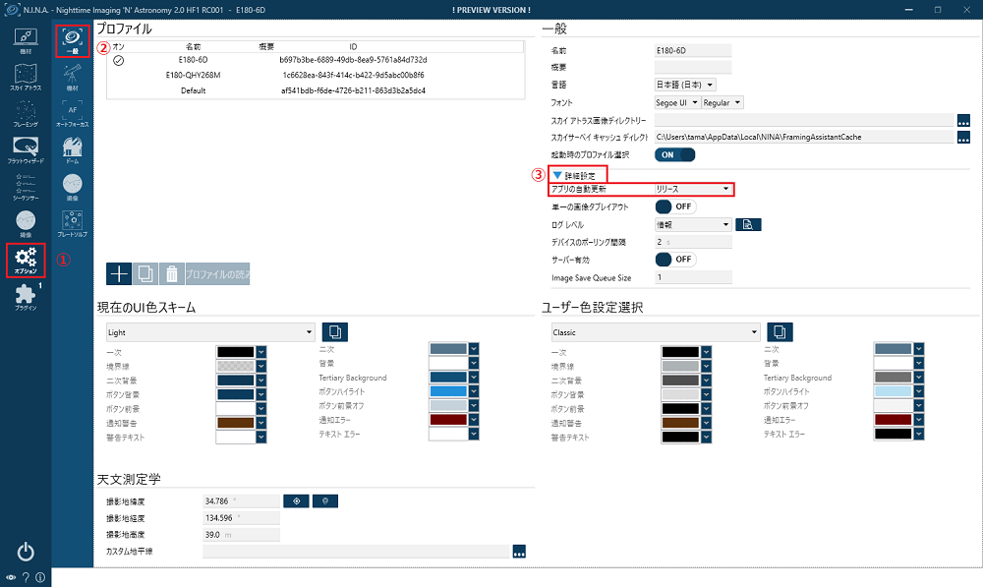Open the dropdown arrow of Light 通知警告 color
The width and height of the screenshot is (983, 587).
pyautogui.click(x=261, y=424)
